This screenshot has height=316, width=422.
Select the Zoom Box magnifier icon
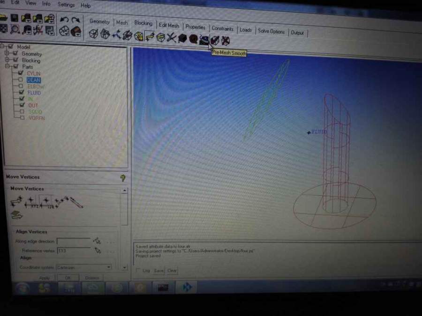coord(15,29)
